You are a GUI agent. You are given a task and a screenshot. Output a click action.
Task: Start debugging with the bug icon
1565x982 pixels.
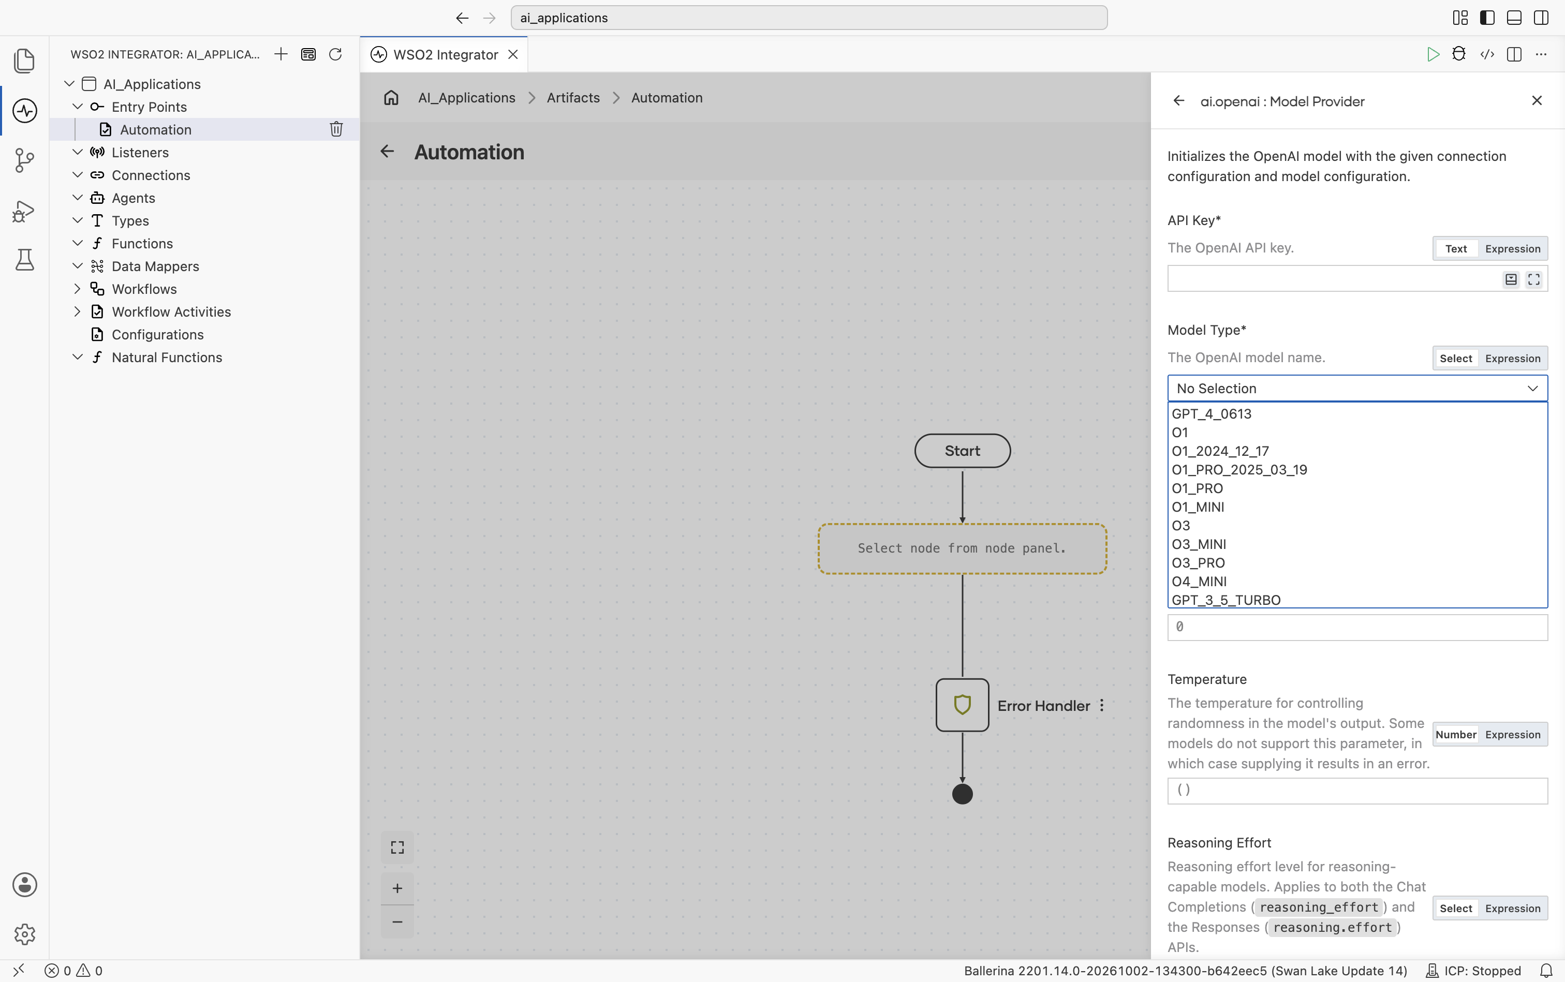coord(1459,54)
